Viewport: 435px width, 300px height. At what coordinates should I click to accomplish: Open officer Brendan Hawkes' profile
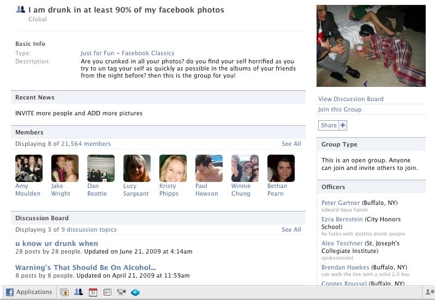(x=345, y=267)
